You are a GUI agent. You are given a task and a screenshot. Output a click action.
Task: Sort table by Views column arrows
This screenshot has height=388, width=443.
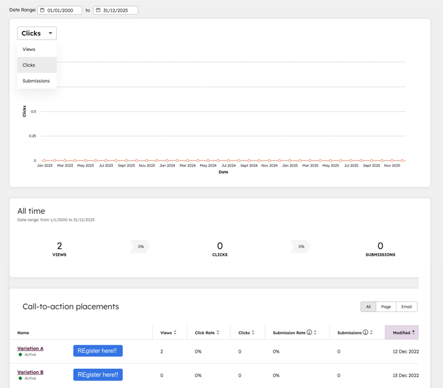[x=175, y=332]
